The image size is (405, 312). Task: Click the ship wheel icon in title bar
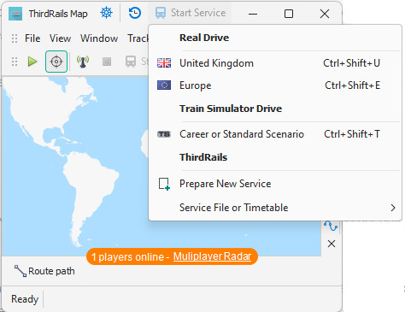click(107, 13)
